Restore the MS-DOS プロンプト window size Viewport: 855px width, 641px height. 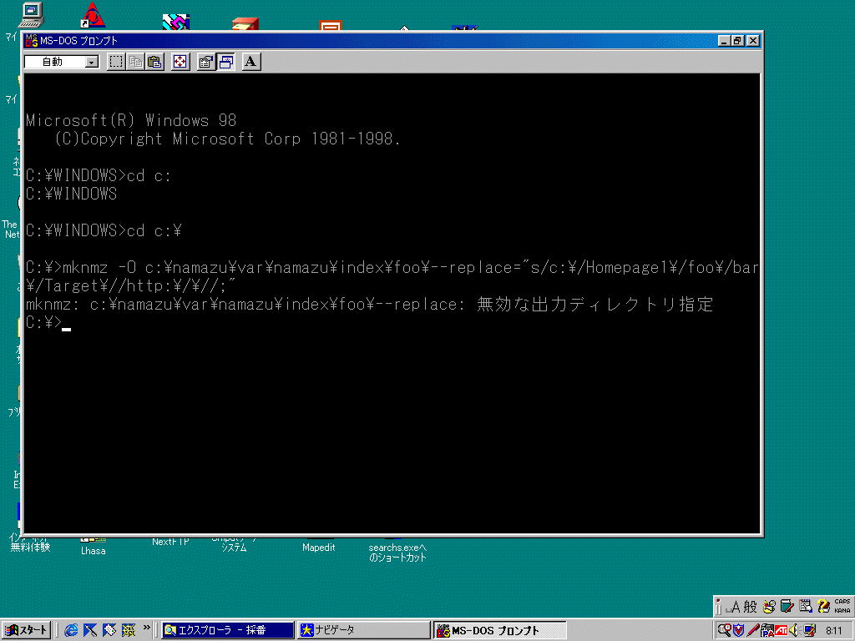coord(737,41)
